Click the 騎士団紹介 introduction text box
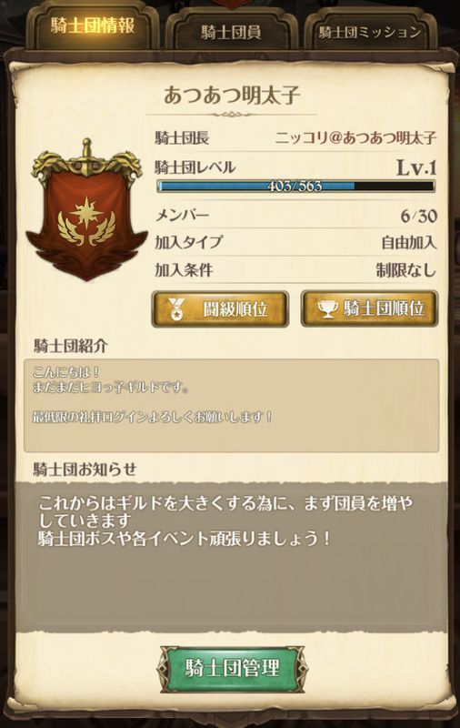The width and height of the screenshot is (460, 728). (x=232, y=405)
